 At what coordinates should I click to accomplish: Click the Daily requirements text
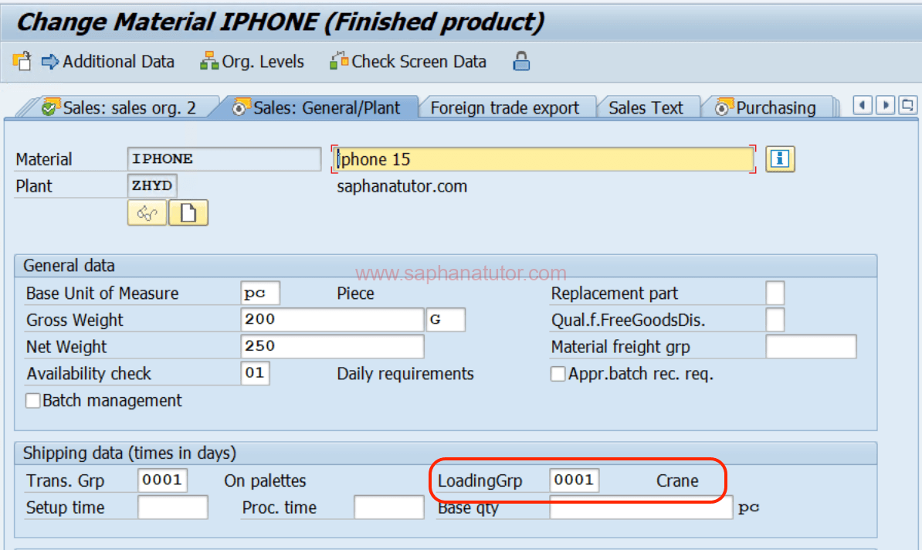point(405,374)
